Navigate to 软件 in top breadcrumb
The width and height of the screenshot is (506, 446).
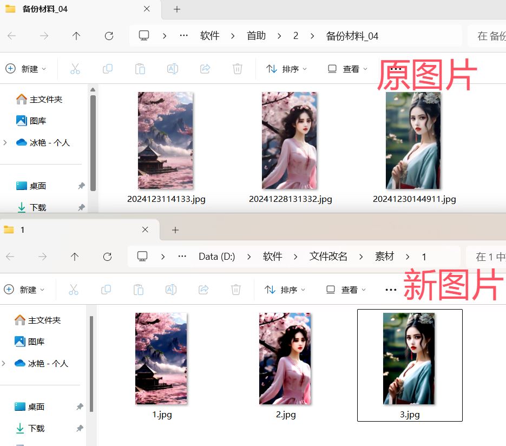(210, 36)
